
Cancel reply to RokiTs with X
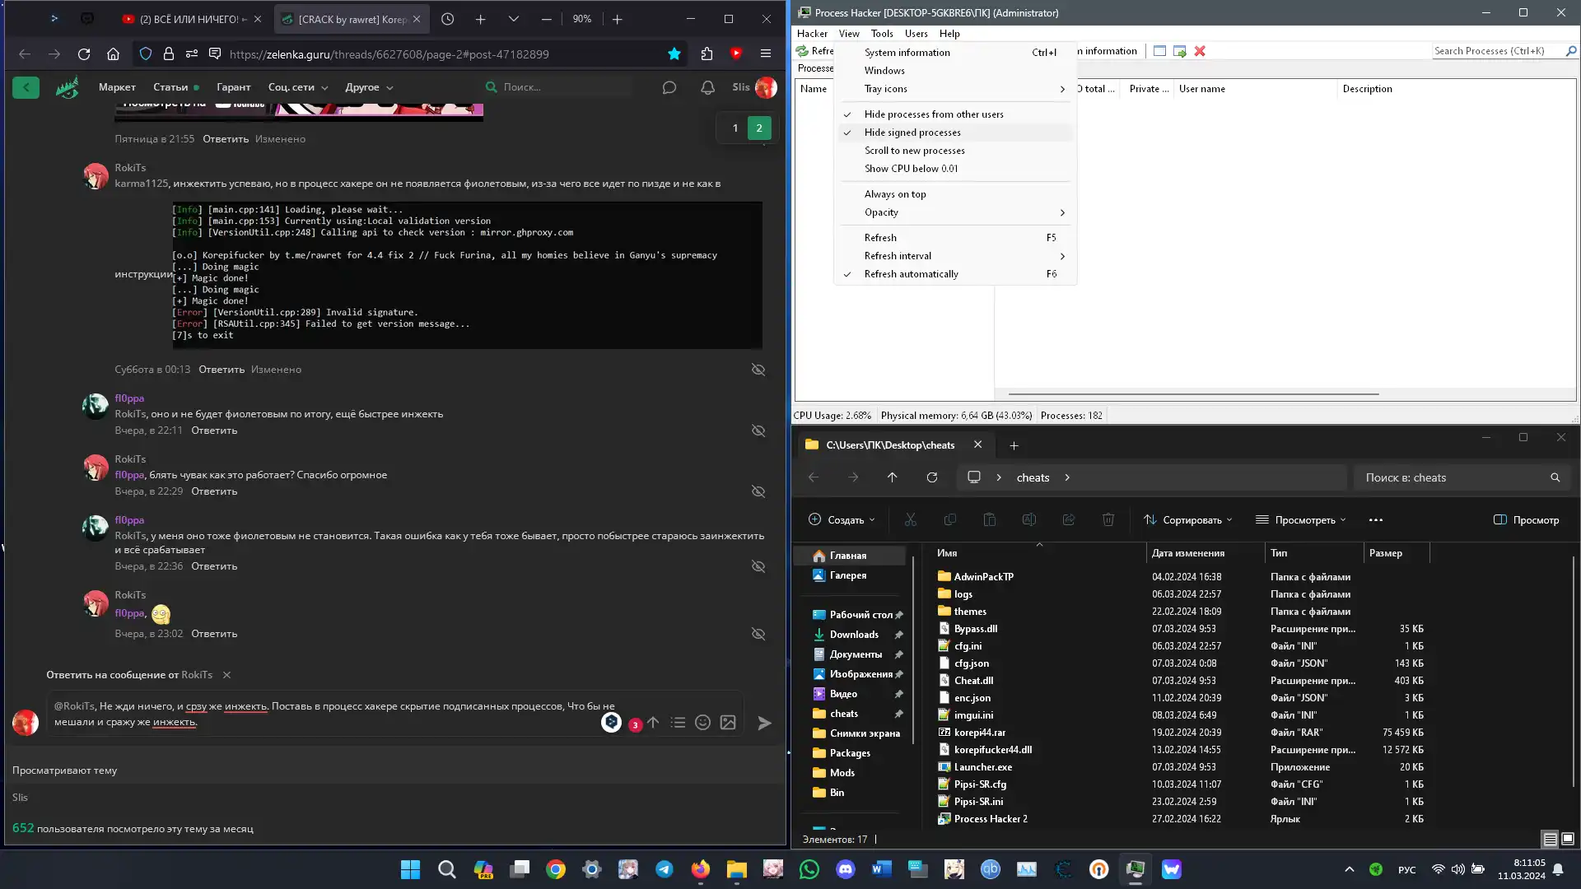pos(226,675)
